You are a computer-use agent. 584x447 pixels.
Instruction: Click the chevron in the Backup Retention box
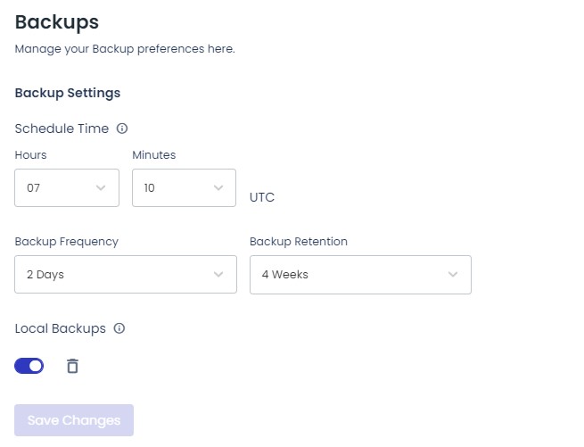(453, 275)
